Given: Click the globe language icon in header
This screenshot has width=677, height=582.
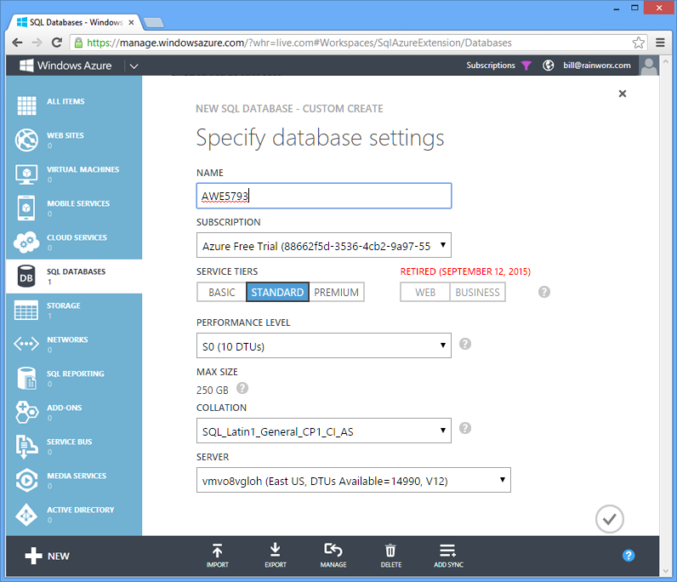Looking at the screenshot, I should click(549, 66).
